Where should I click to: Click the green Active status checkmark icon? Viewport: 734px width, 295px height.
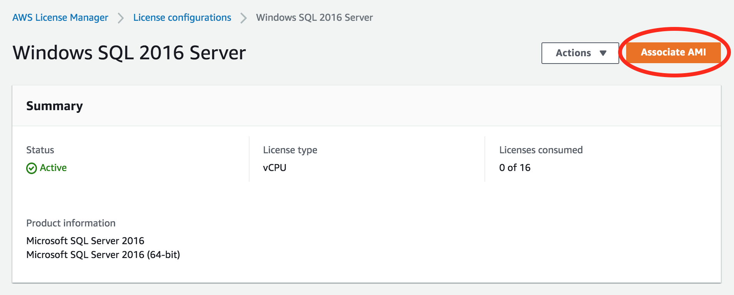(x=32, y=168)
